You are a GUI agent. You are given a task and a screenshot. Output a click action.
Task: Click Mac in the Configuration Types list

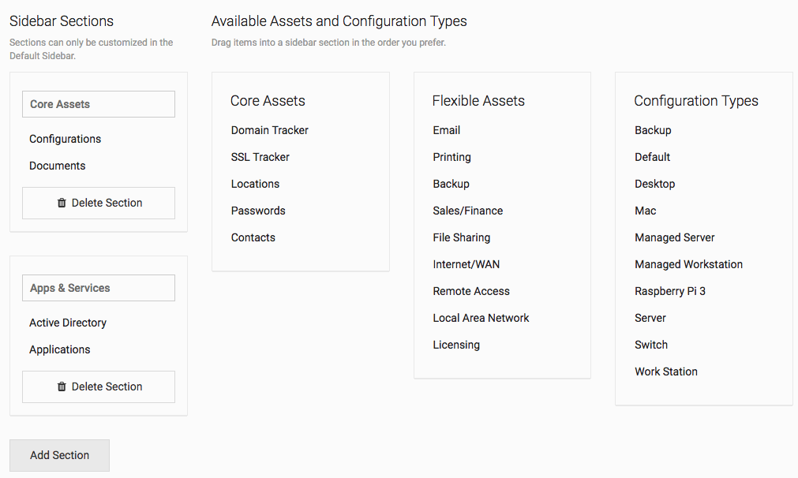pyautogui.click(x=645, y=211)
